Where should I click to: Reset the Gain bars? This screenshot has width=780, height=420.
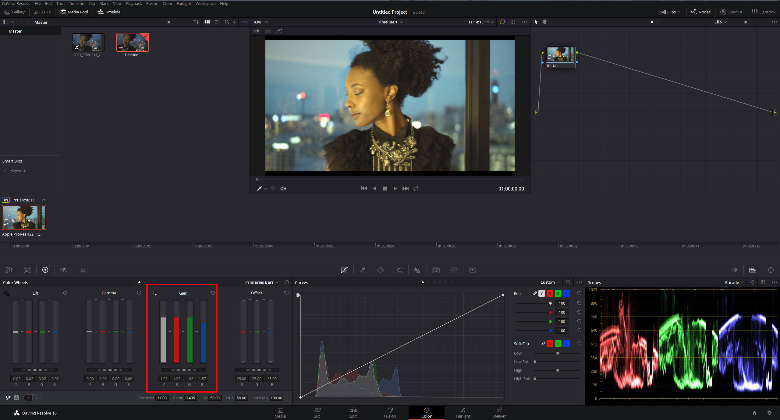[x=213, y=293]
